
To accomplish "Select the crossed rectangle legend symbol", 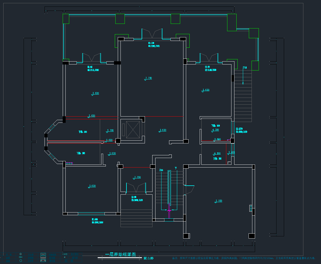I will [43, 254].
